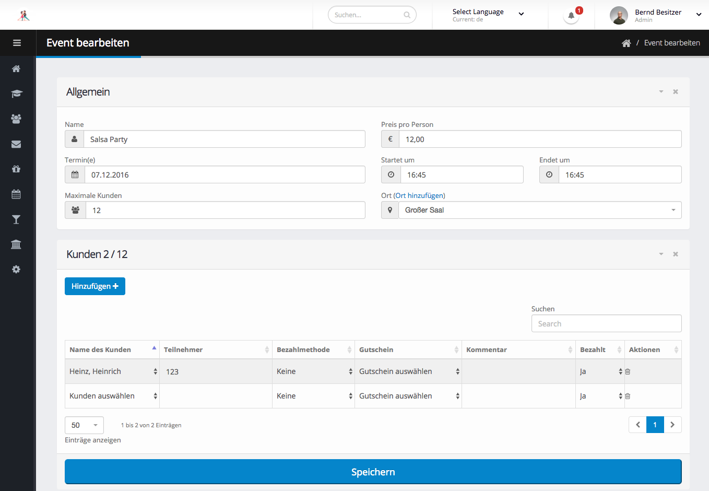
Task: Click the gift vouchers sidebar icon
Action: (16, 169)
